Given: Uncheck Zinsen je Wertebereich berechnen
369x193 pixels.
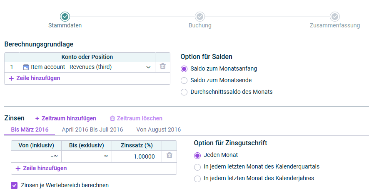Looking at the screenshot, I should point(14,186).
